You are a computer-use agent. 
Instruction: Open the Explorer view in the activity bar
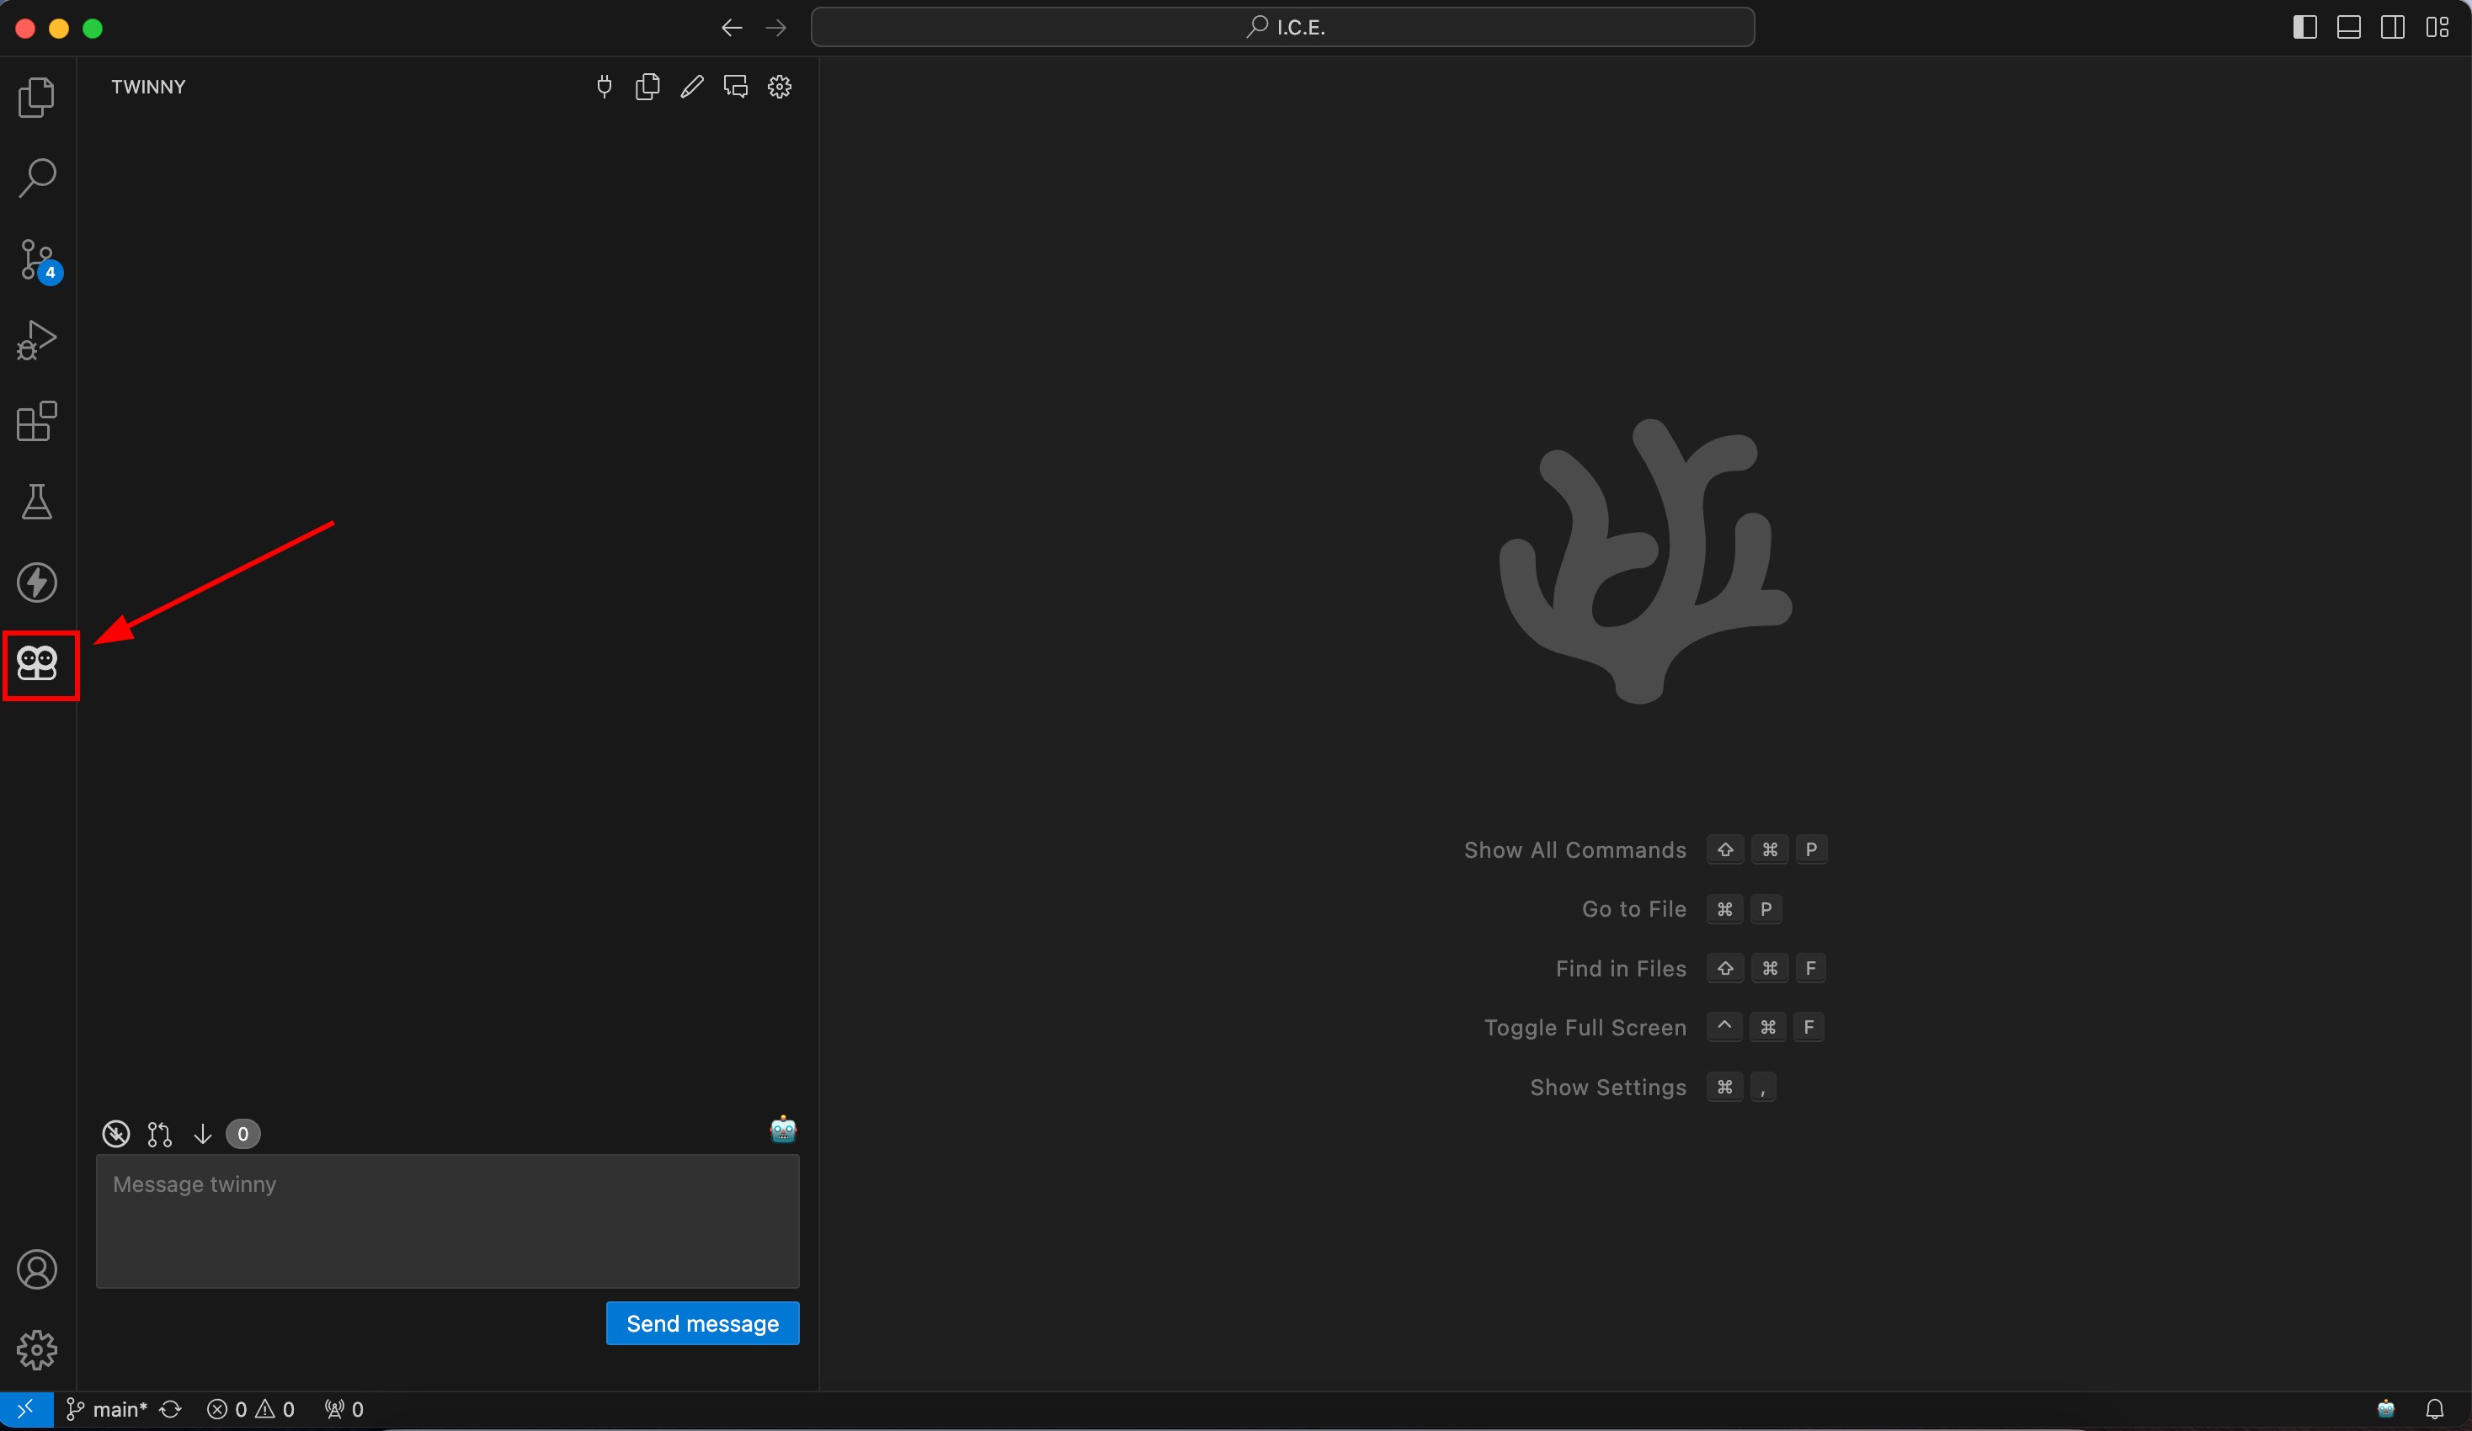click(37, 97)
